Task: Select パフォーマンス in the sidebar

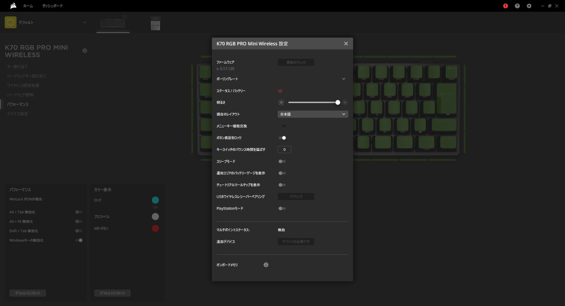Action: (18, 104)
